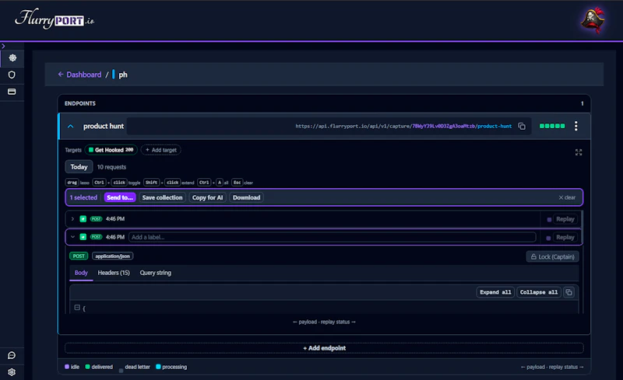Switch to the Body tab
This screenshot has height=380, width=623.
(81, 273)
